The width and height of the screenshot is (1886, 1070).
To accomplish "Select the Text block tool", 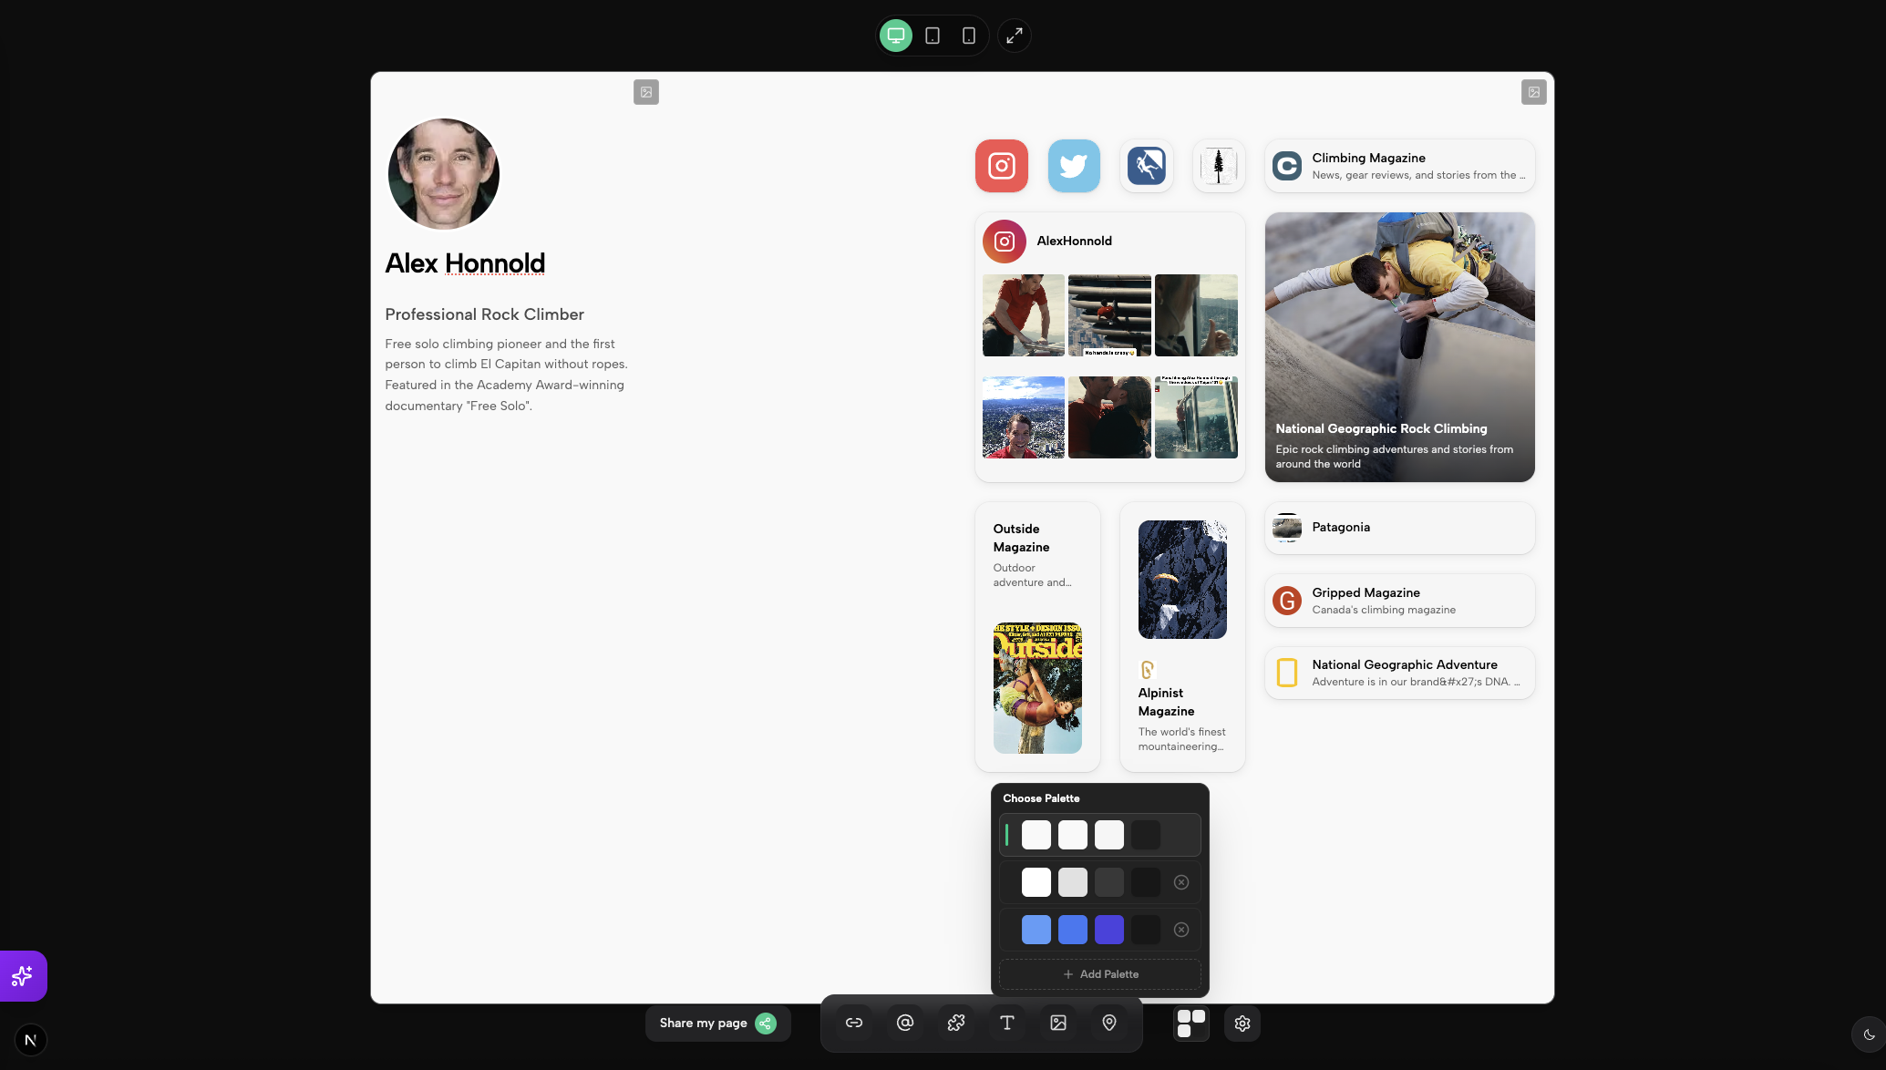I will click(1006, 1023).
